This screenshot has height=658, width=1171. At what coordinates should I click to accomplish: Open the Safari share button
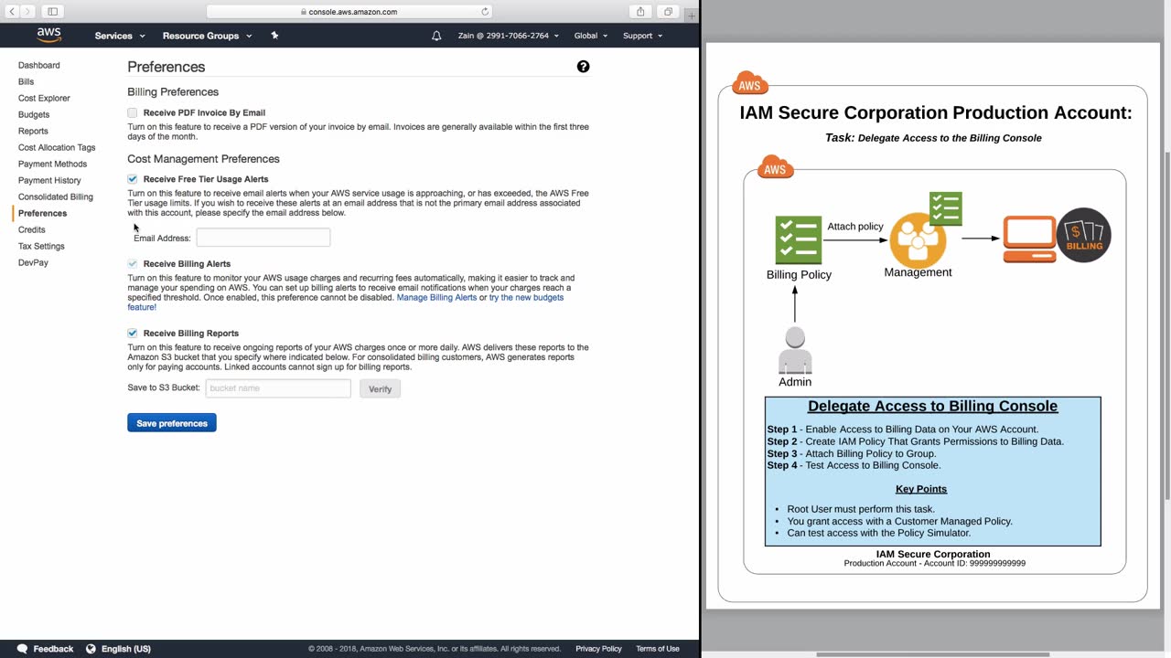pos(640,12)
